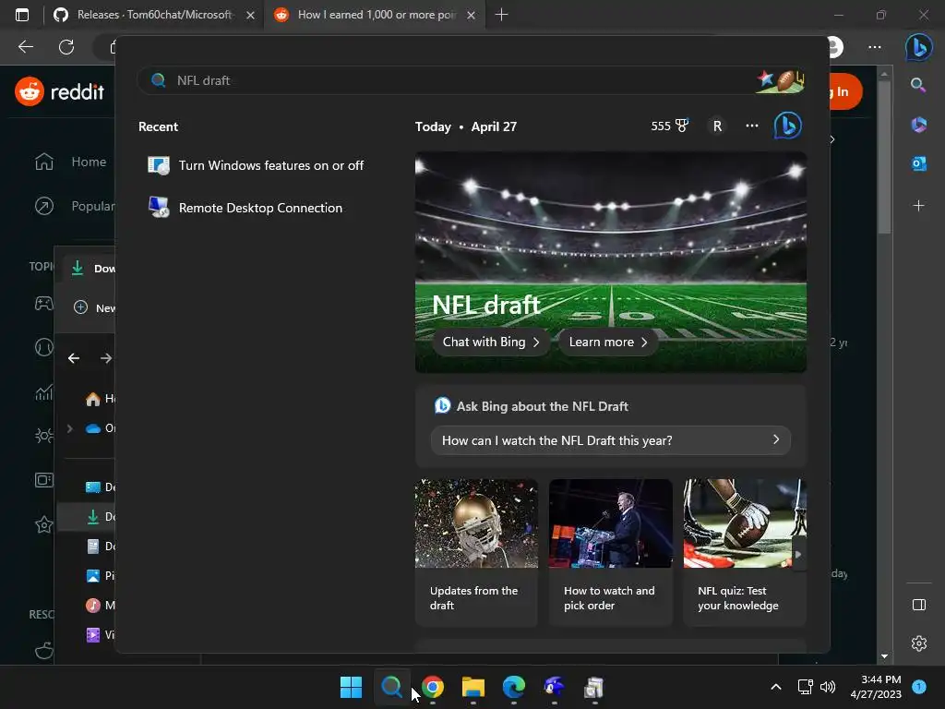Screen dimensions: 945x709
Task: Click the taskbar Search icon
Action: [391, 687]
